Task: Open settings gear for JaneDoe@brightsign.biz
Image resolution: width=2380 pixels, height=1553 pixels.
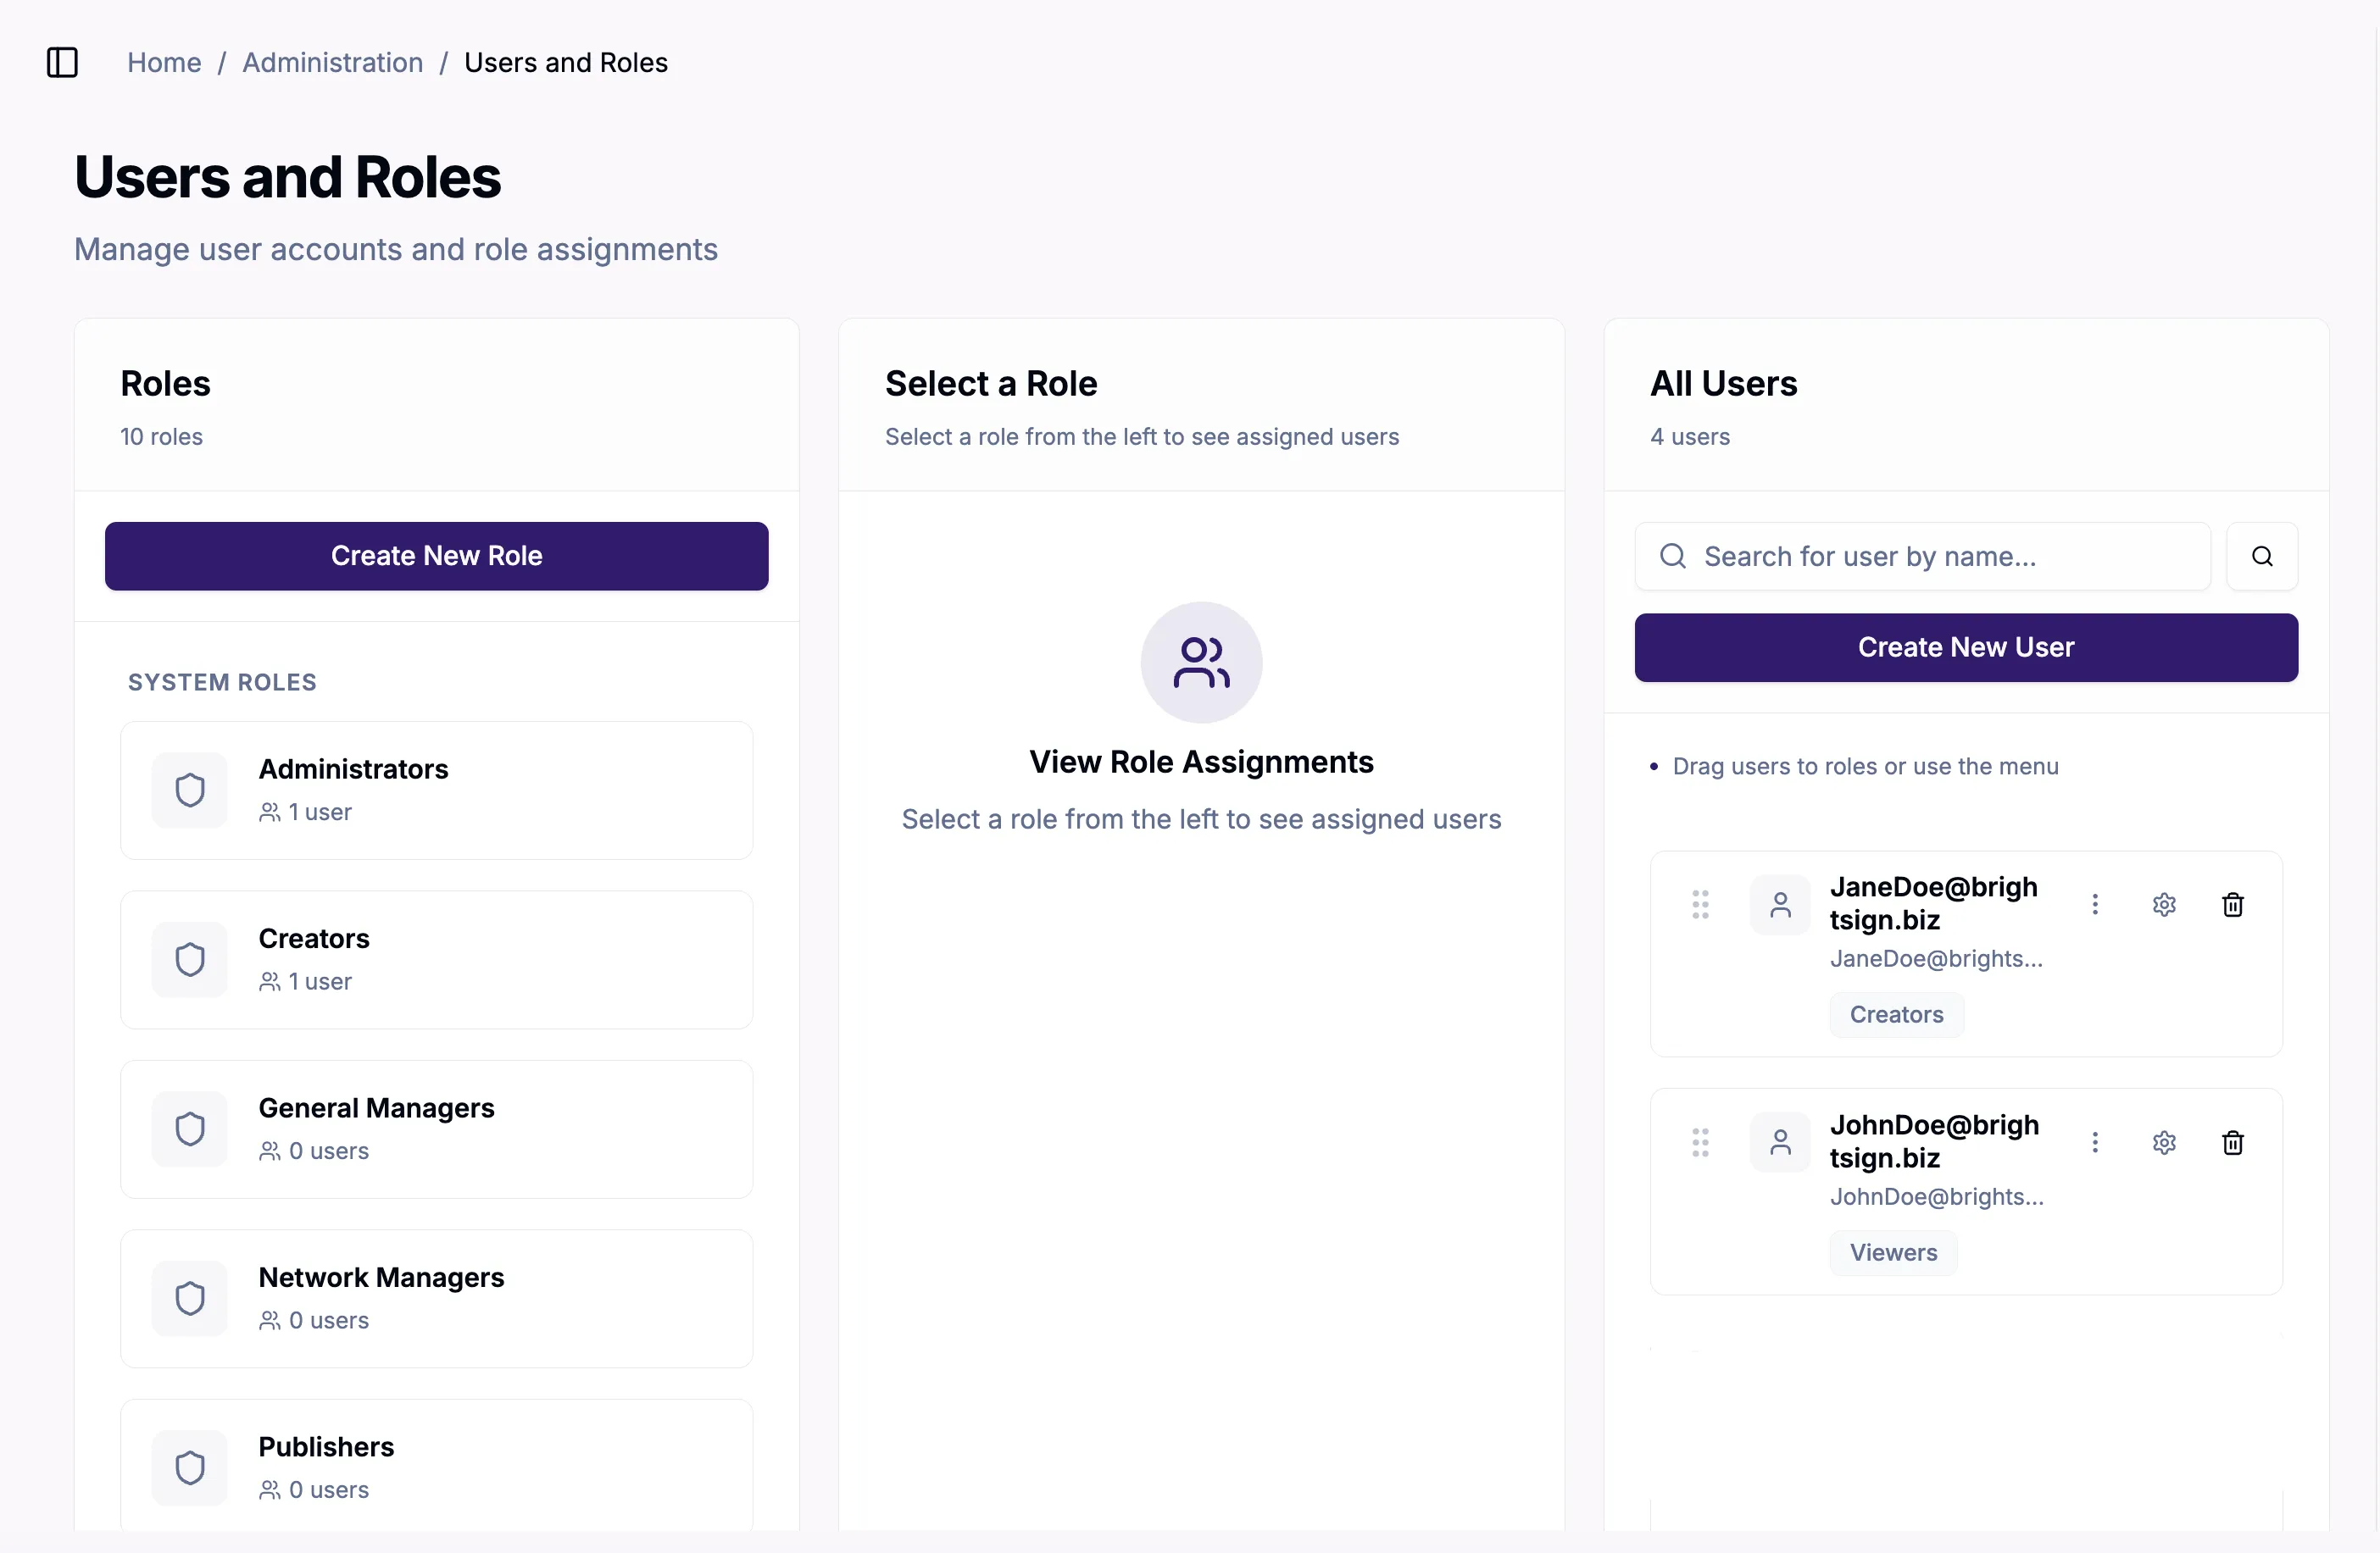Action: coord(2164,904)
